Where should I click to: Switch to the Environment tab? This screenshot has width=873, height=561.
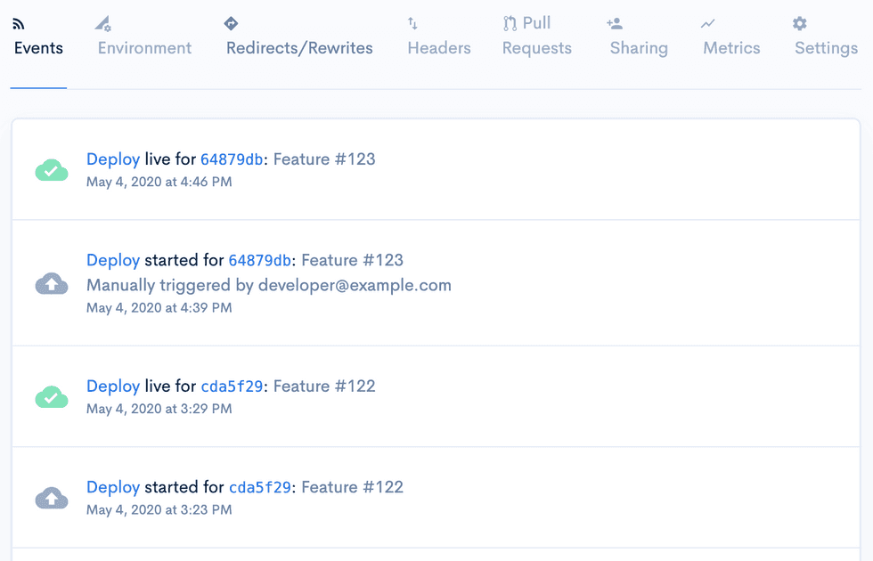(144, 48)
